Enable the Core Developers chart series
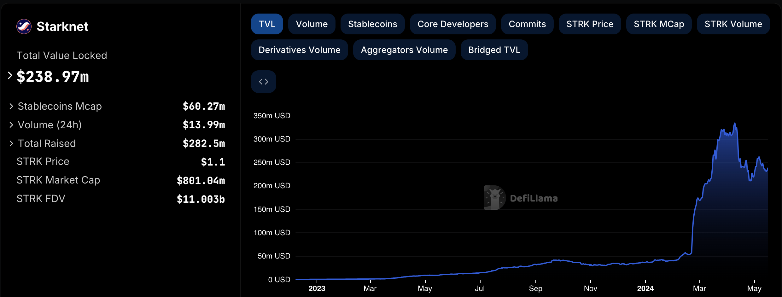 [453, 24]
